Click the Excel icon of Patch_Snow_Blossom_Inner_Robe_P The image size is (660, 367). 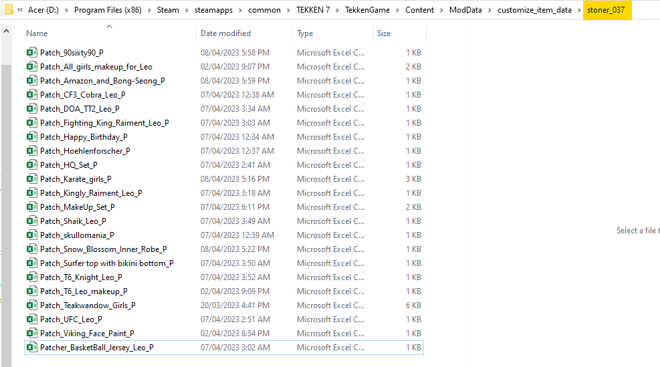coord(31,249)
